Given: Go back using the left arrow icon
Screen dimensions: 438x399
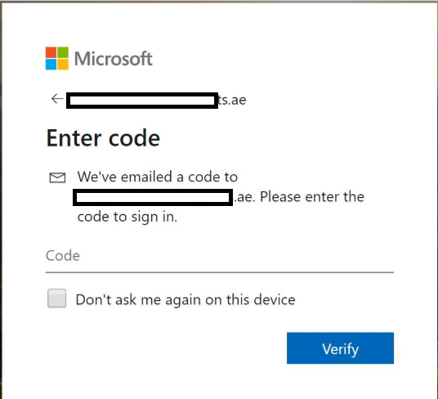Looking at the screenshot, I should 57,99.
